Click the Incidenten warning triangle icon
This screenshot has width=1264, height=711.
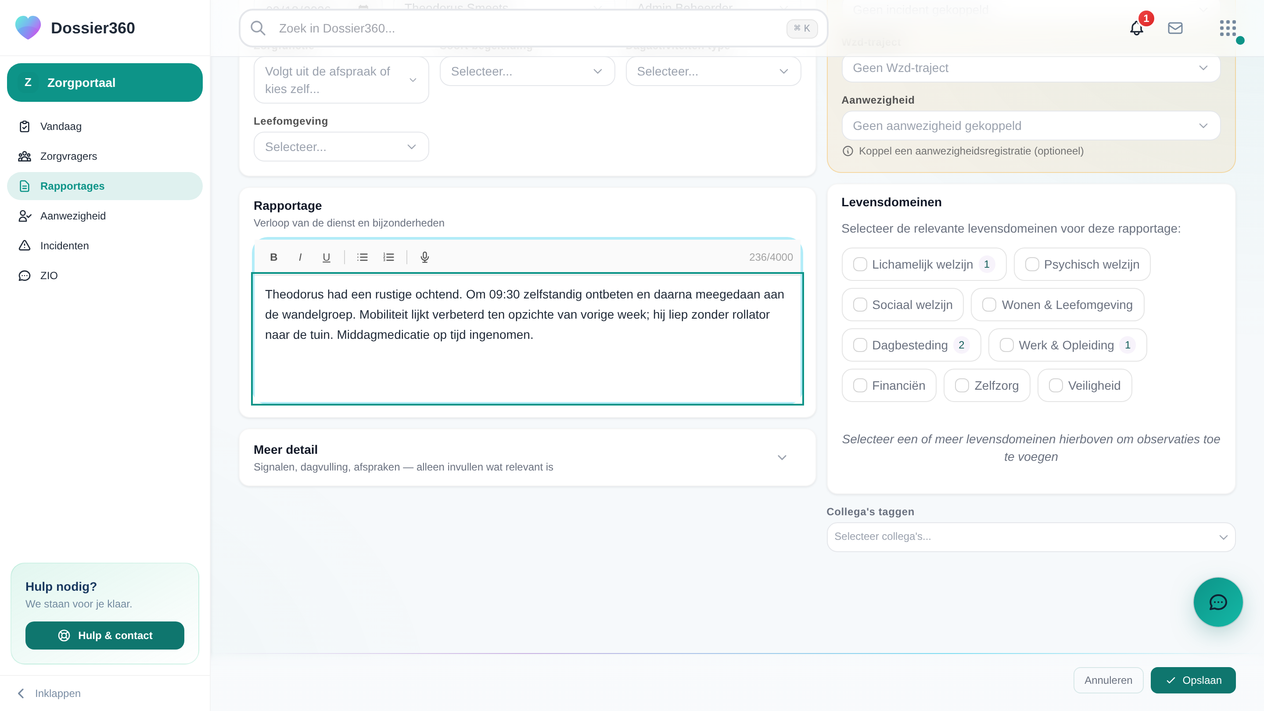pos(25,245)
